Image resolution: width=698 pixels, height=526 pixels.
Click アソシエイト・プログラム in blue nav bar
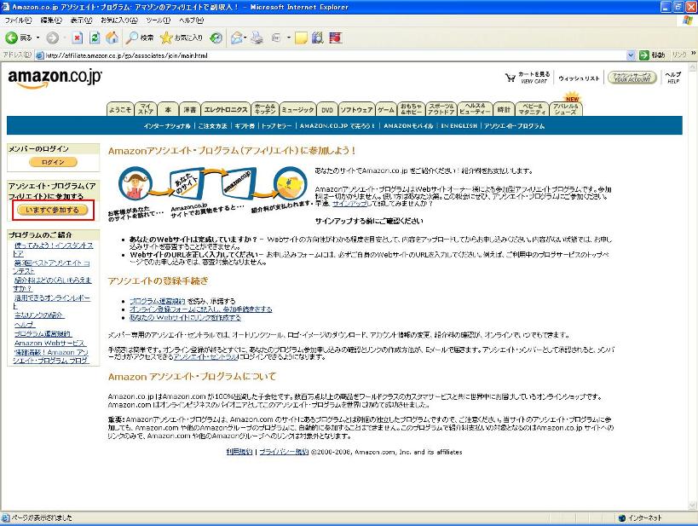[514, 126]
